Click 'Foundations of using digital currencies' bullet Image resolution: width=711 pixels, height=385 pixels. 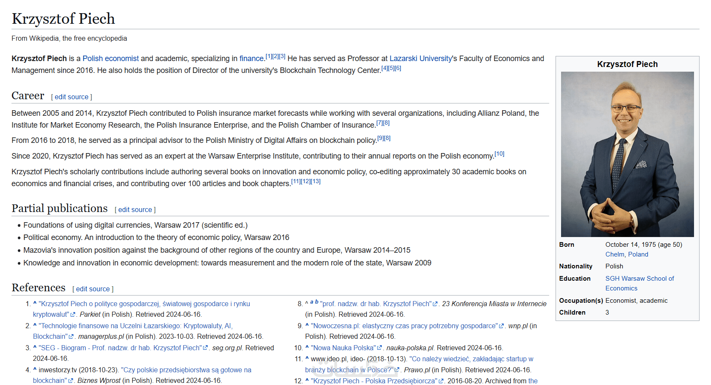coord(135,225)
